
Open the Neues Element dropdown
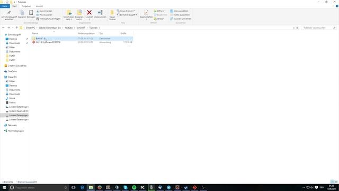click(x=126, y=11)
